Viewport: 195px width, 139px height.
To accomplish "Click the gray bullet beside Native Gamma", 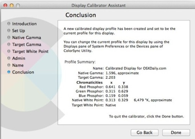I will click(x=9, y=37).
